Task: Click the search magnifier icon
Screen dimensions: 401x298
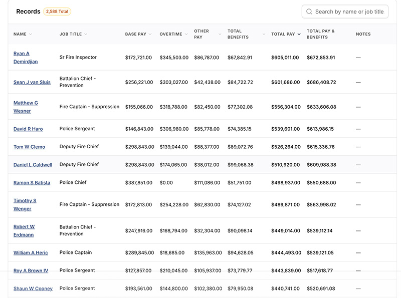Action: pyautogui.click(x=309, y=12)
